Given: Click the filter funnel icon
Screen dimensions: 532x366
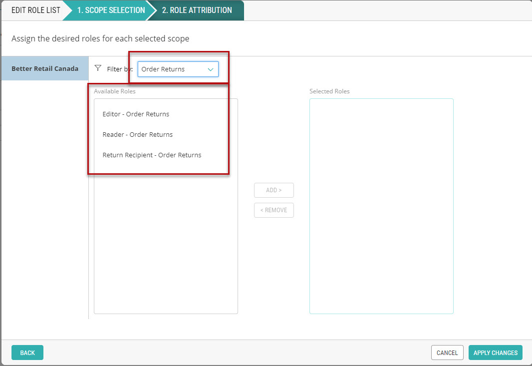Looking at the screenshot, I should 98,68.
